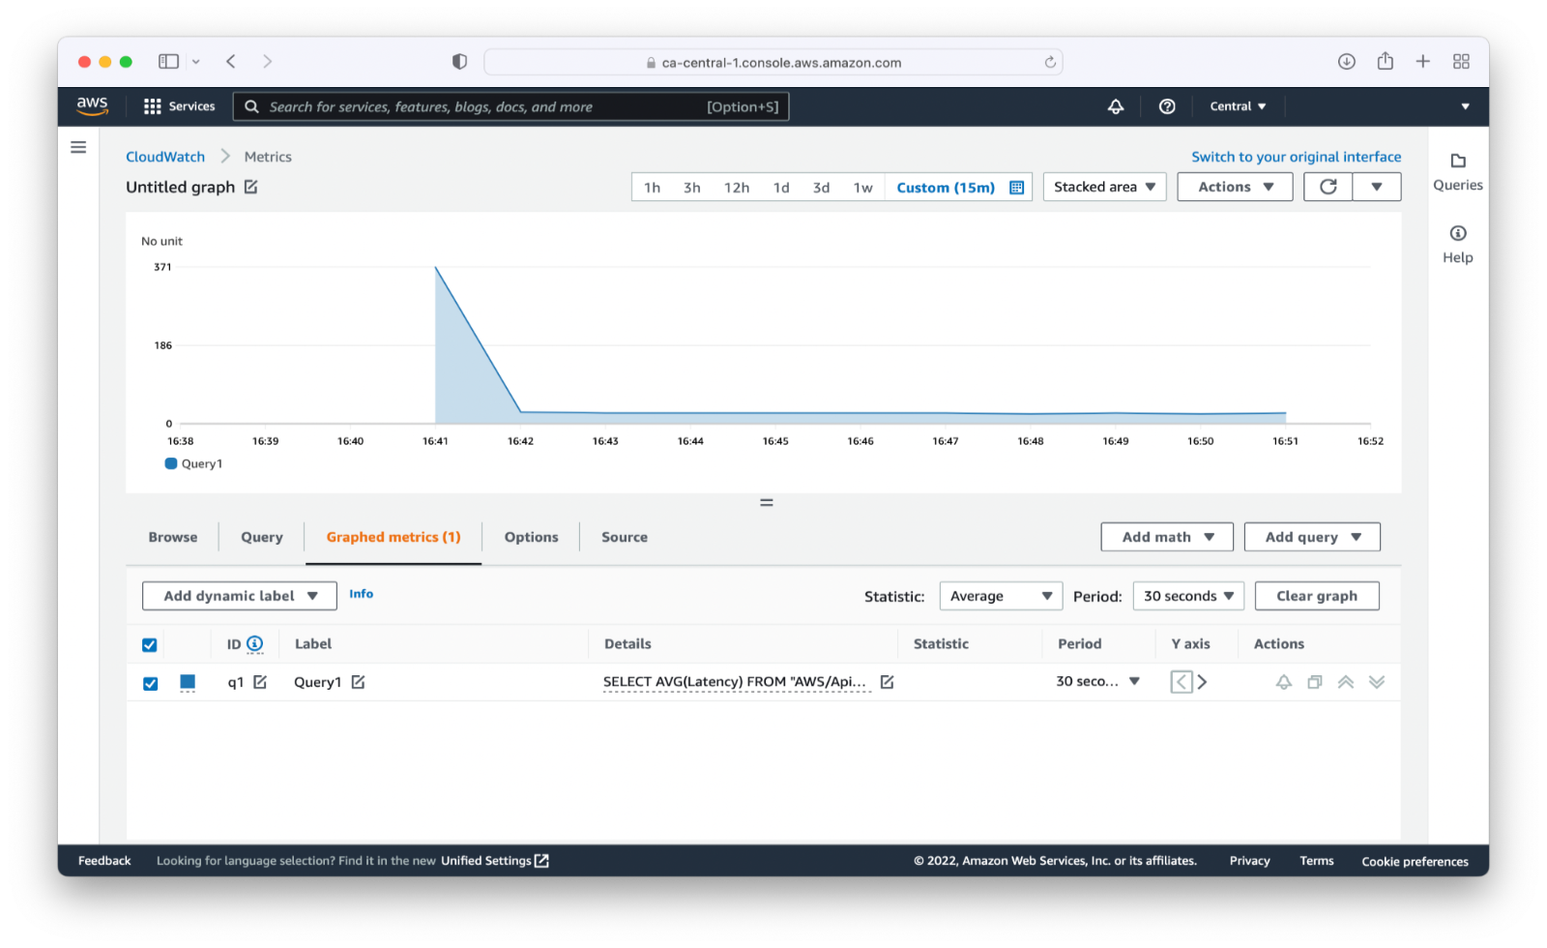Open the notifications bell
This screenshot has width=1547, height=948.
click(x=1116, y=106)
